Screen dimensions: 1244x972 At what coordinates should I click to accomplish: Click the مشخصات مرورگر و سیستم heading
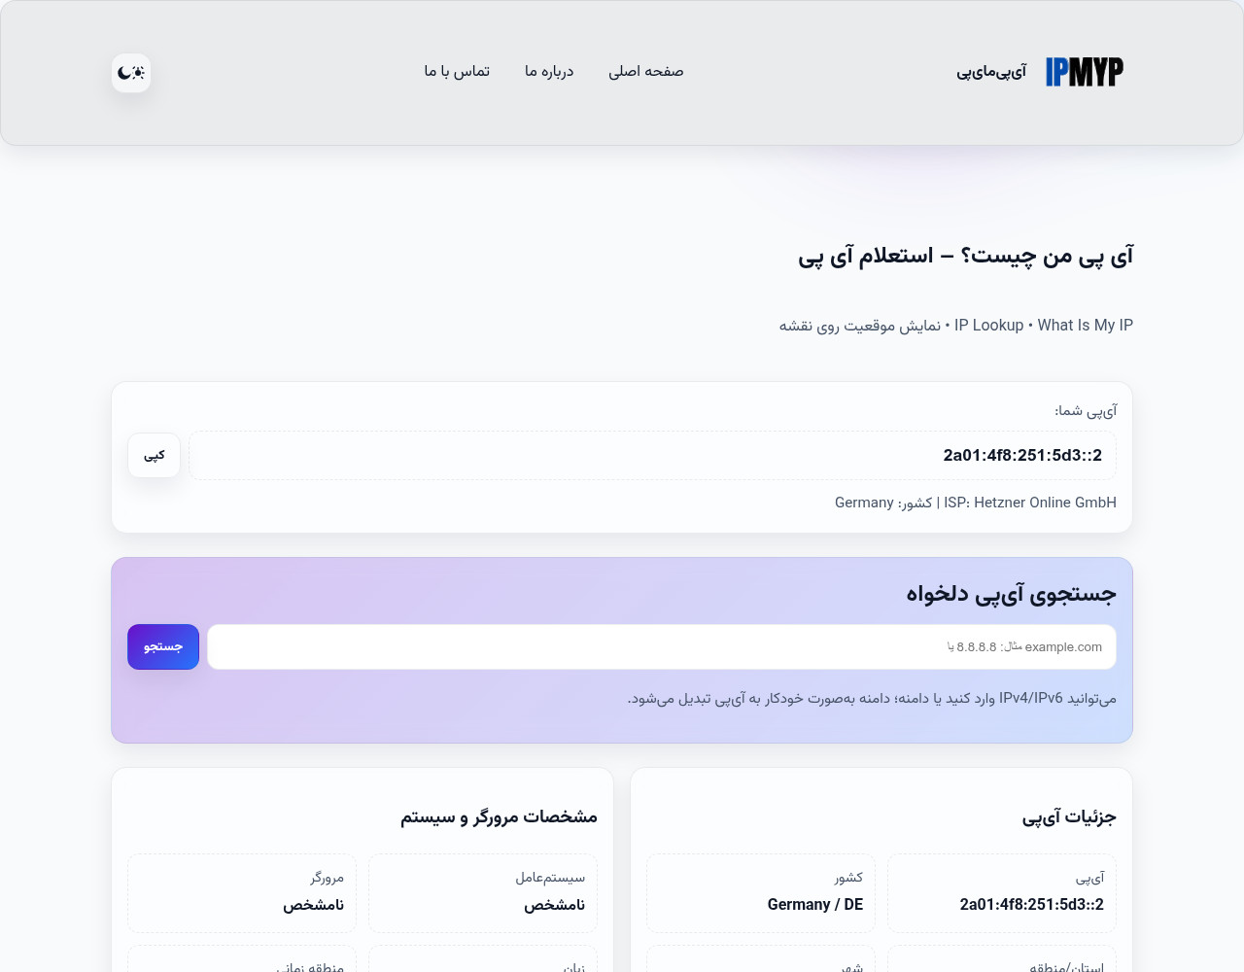[499, 817]
